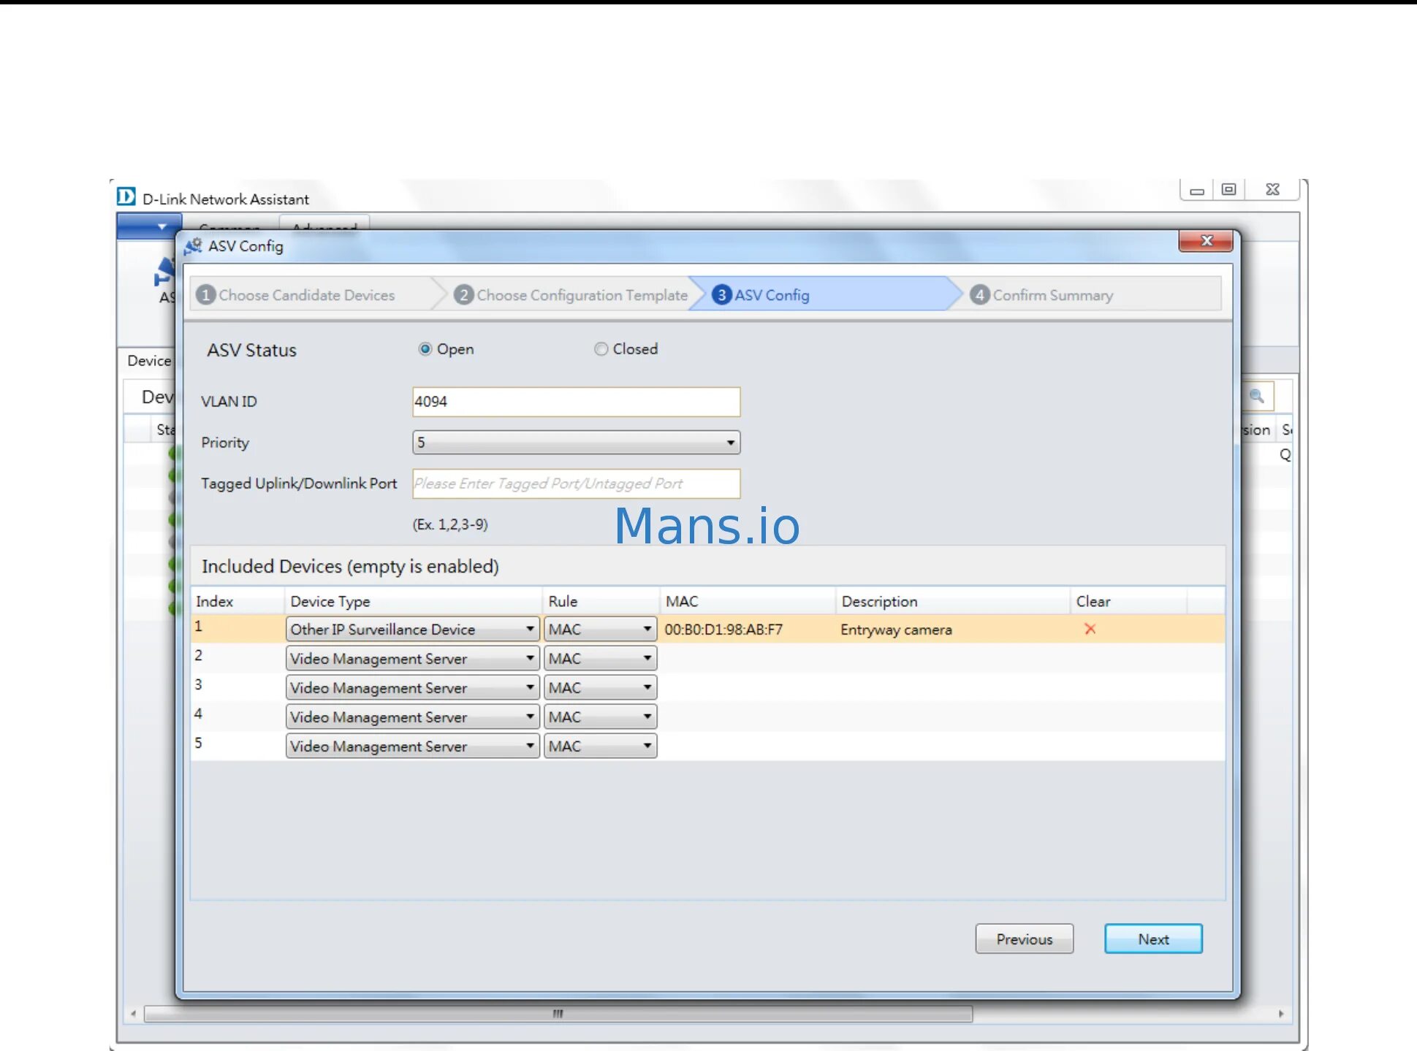Click the Clear column header

pyautogui.click(x=1128, y=601)
